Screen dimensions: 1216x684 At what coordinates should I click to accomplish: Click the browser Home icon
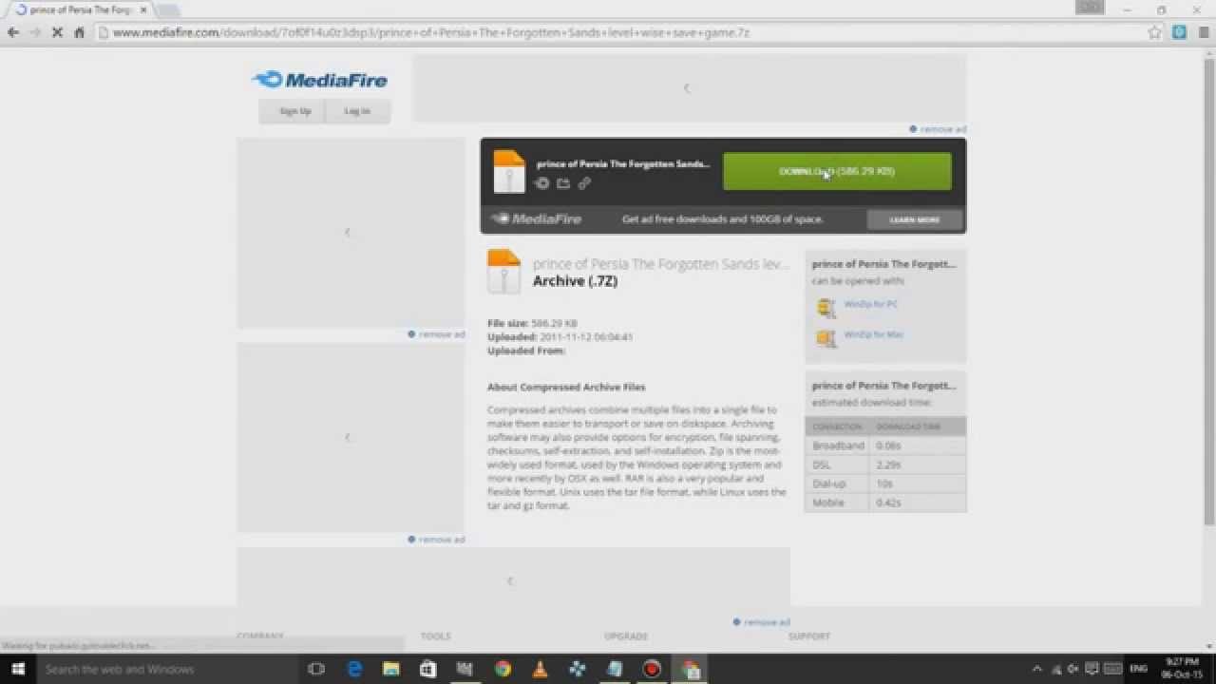coord(79,32)
